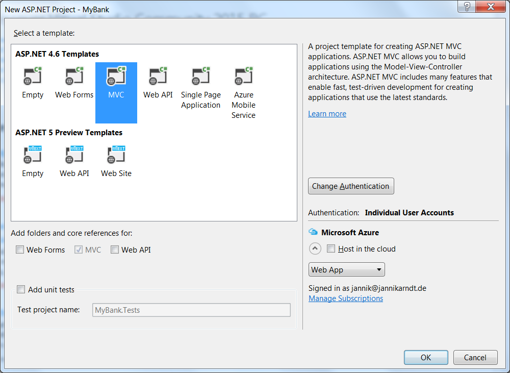This screenshot has height=373, width=510.
Task: Open the Web App dropdown
Action: click(x=346, y=269)
